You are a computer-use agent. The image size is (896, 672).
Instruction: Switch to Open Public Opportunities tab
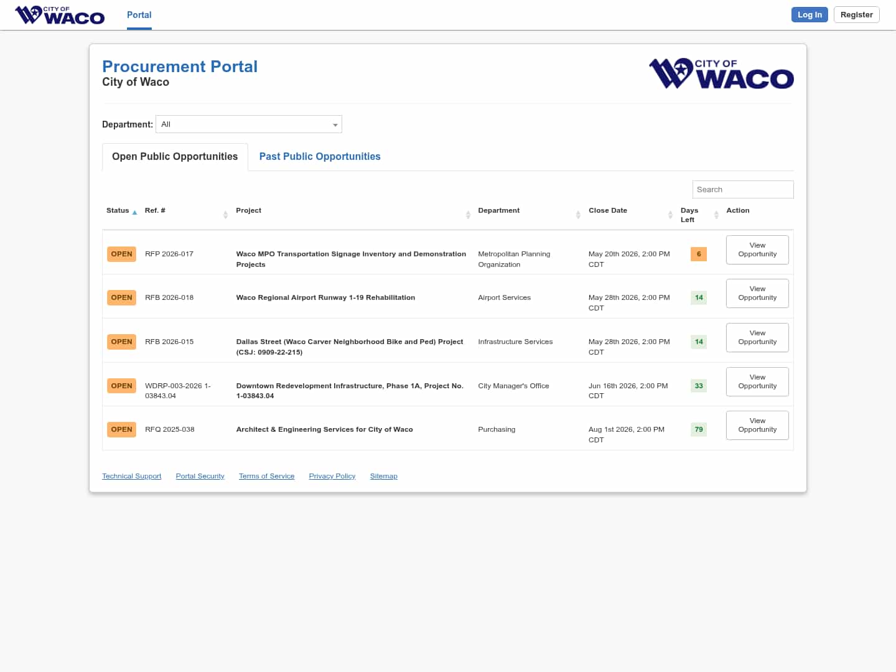coord(175,157)
